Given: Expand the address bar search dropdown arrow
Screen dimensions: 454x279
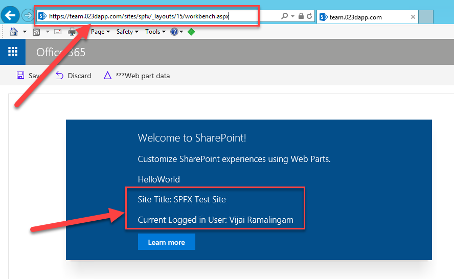Looking at the screenshot, I should click(293, 16).
